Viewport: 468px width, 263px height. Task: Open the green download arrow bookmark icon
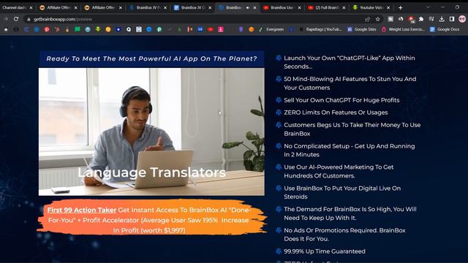[98, 29]
